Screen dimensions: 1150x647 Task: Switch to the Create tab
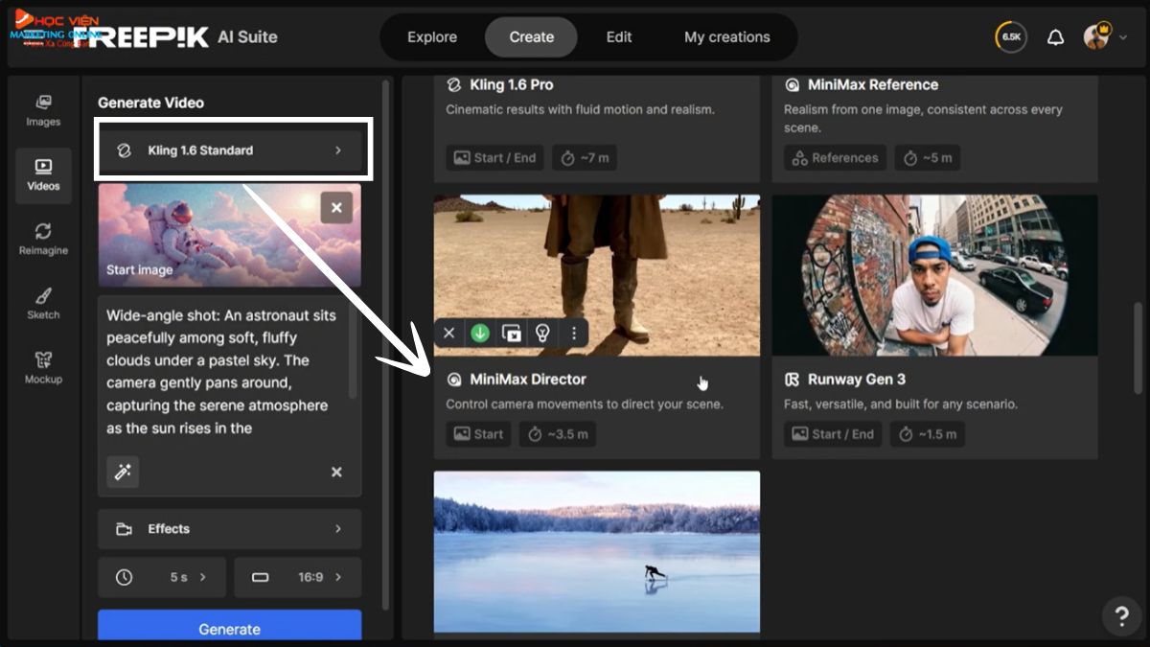532,37
